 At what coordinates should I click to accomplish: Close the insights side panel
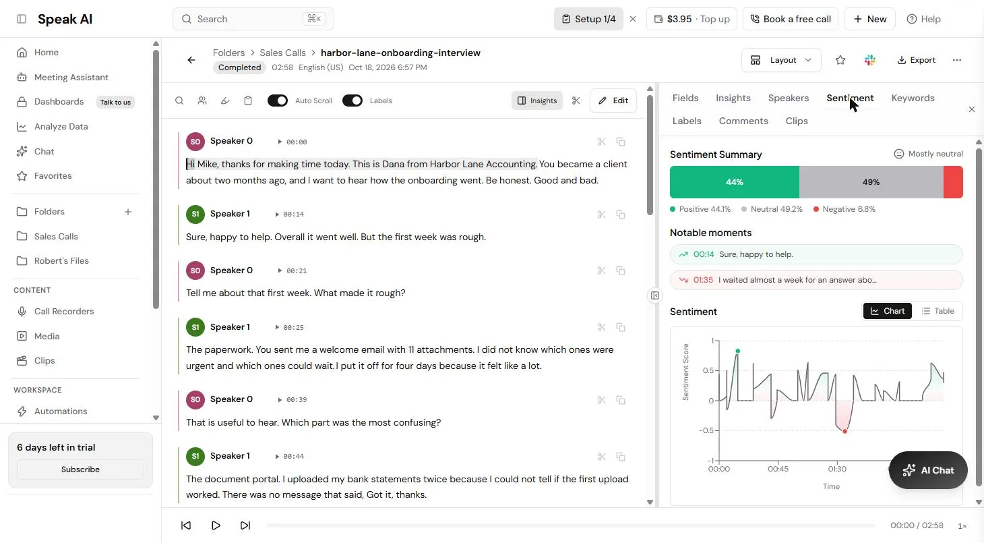972,109
